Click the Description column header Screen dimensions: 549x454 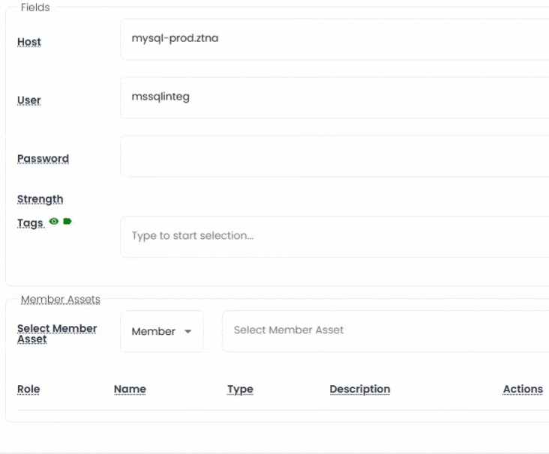pyautogui.click(x=359, y=390)
